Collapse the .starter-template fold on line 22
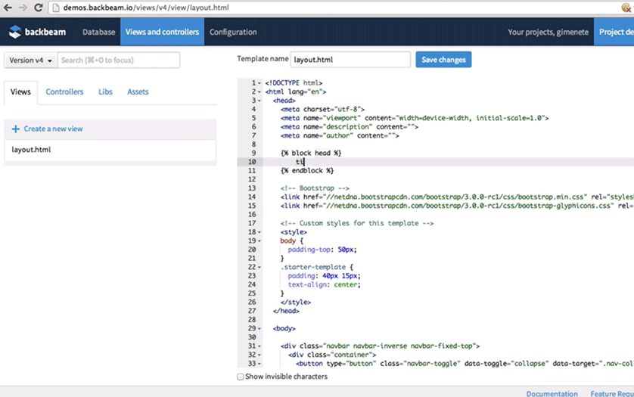This screenshot has width=634, height=397. point(260,267)
